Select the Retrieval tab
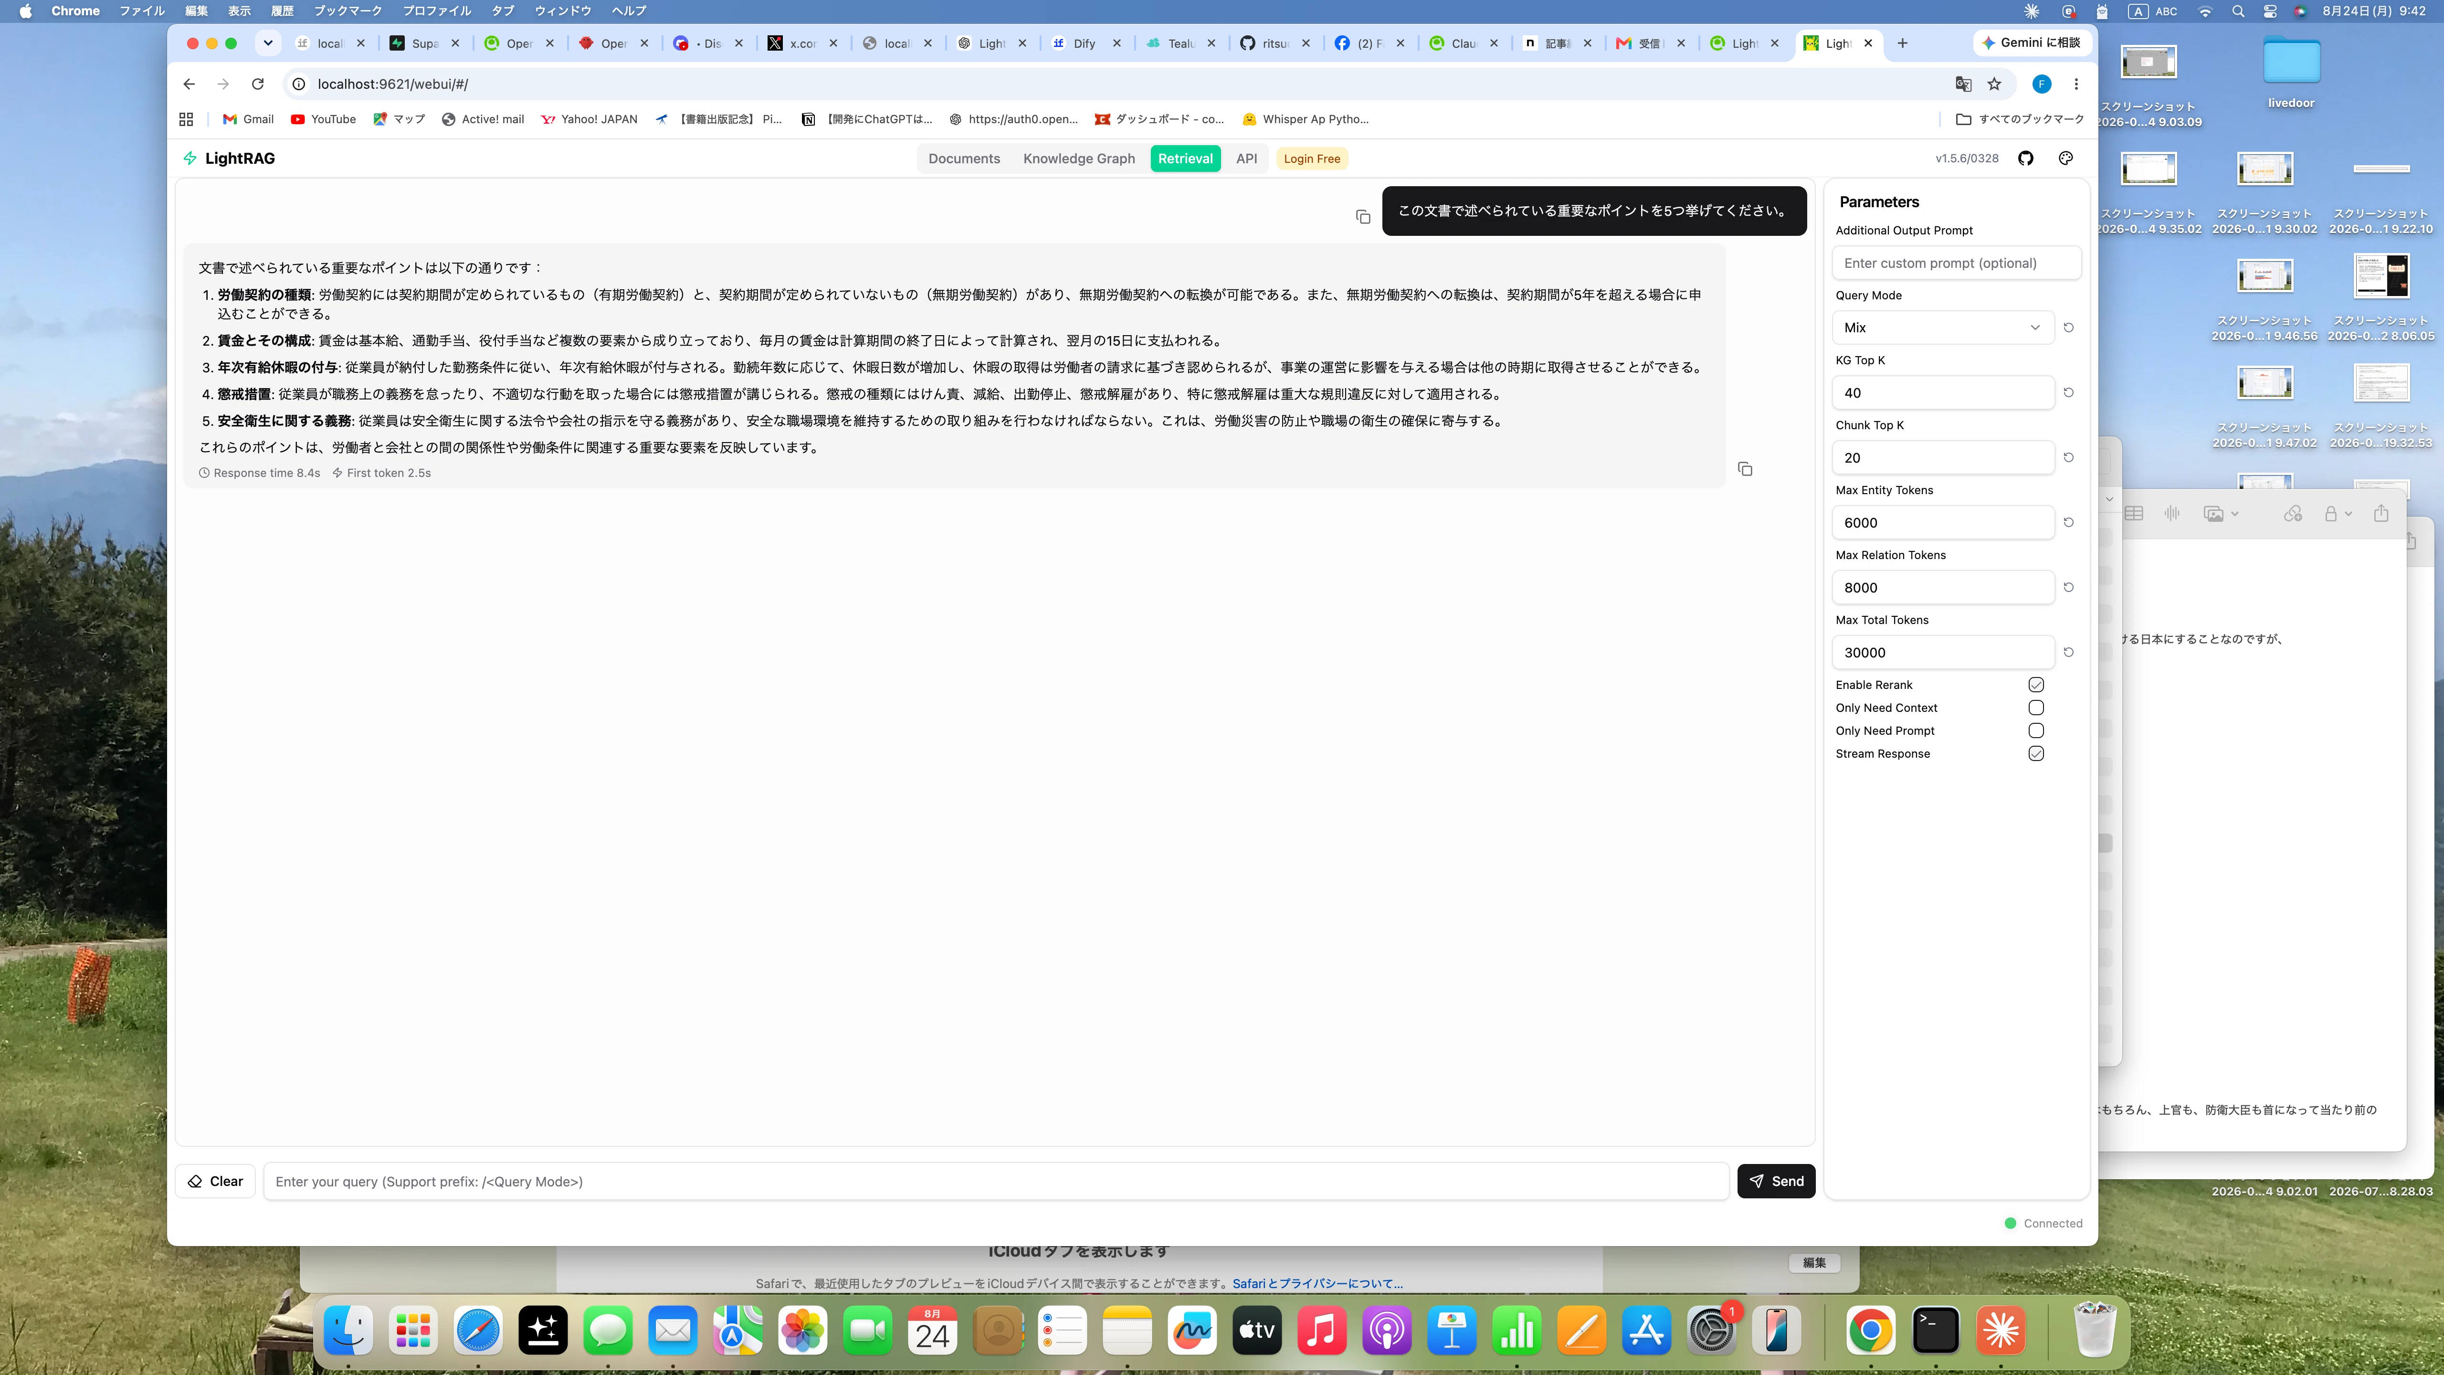 [1185, 159]
